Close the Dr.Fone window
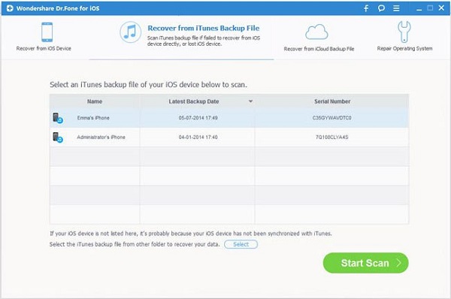 click(x=441, y=8)
